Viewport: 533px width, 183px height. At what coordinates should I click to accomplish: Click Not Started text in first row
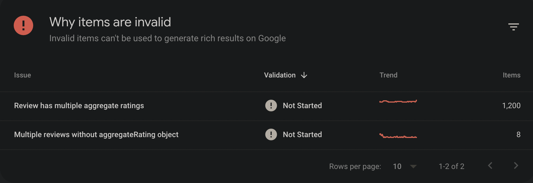pyautogui.click(x=302, y=106)
